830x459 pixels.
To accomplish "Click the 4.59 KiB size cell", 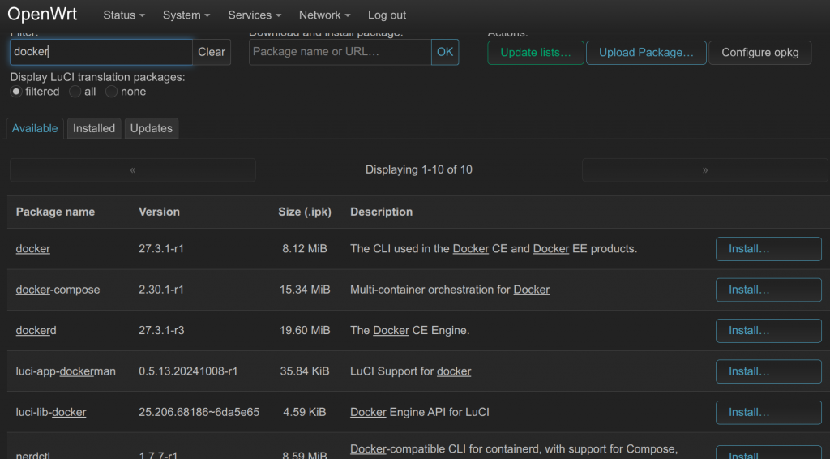I will 305,412.
